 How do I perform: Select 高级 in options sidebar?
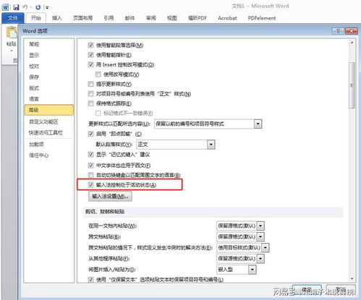click(x=49, y=110)
